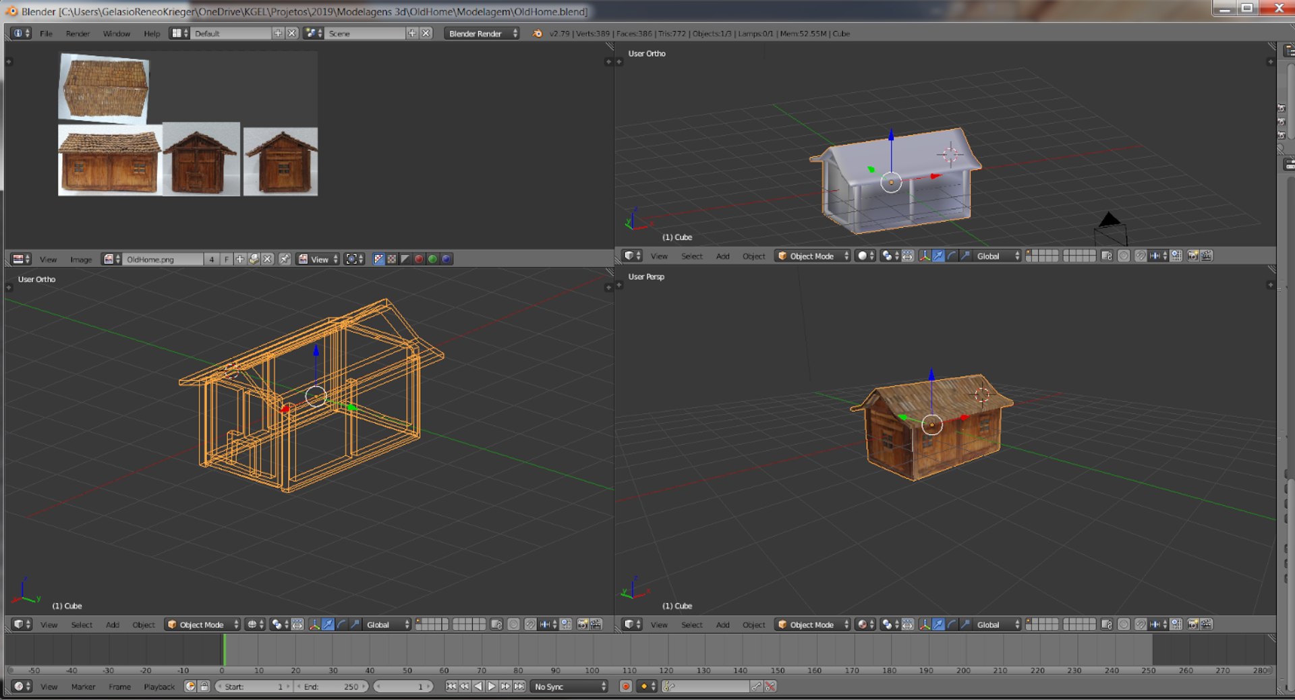Open Select menu in bottom-left viewport
Screen dimensions: 1295x700
click(x=82, y=625)
